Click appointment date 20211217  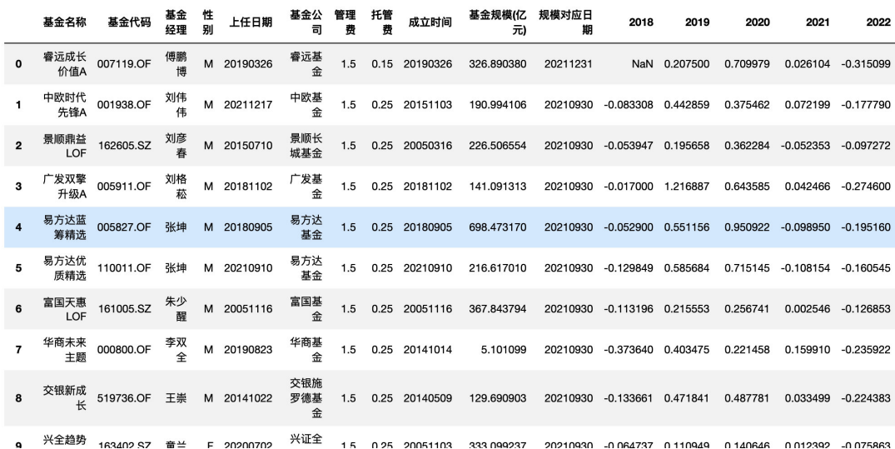pos(248,105)
